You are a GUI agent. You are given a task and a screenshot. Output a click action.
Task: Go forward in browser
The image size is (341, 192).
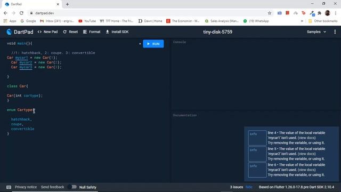tap(13, 13)
